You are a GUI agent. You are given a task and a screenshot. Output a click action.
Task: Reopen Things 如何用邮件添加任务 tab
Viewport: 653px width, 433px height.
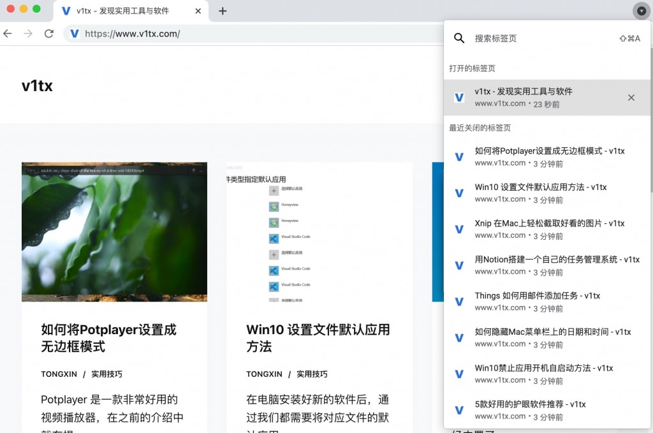tap(547, 302)
